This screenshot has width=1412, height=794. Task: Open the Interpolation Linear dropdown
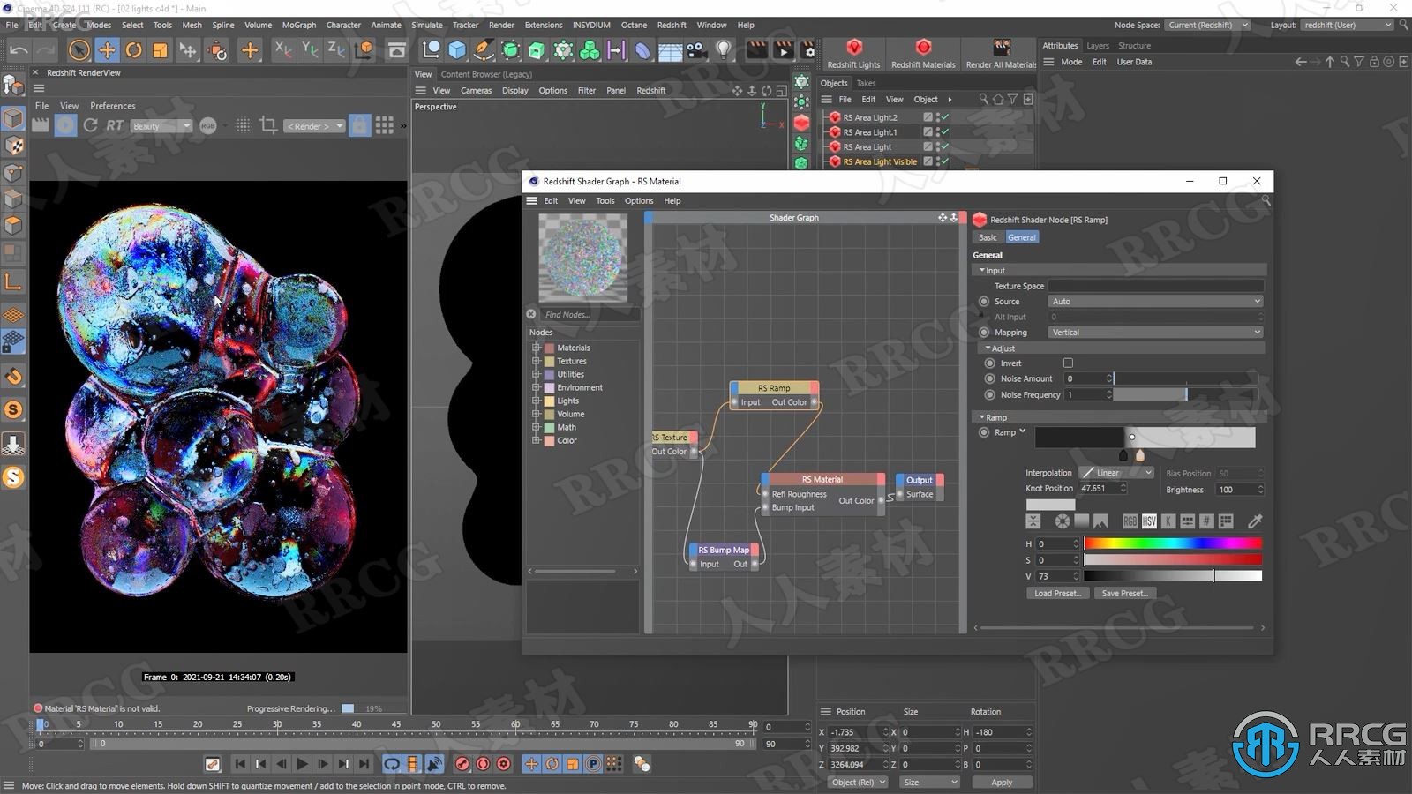pyautogui.click(x=1117, y=473)
